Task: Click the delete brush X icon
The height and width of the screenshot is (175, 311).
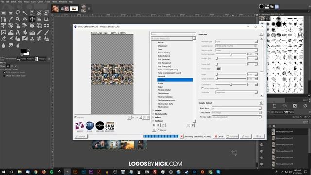Action: click(x=295, y=106)
